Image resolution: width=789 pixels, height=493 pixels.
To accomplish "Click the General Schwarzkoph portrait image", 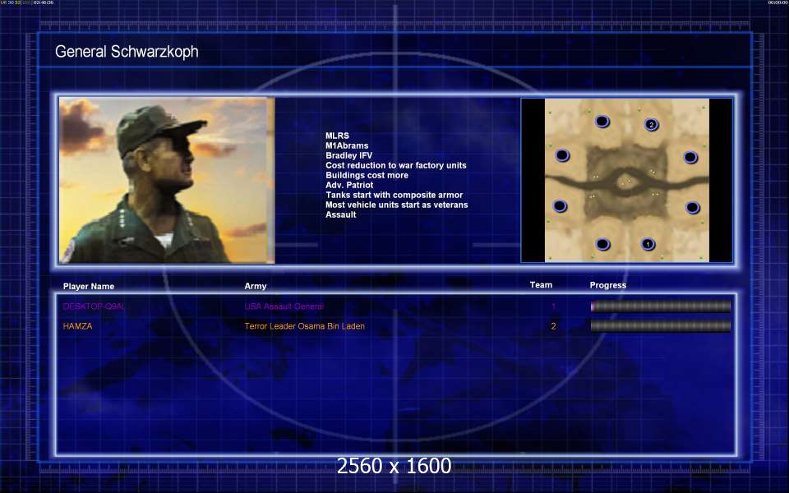I will (167, 180).
